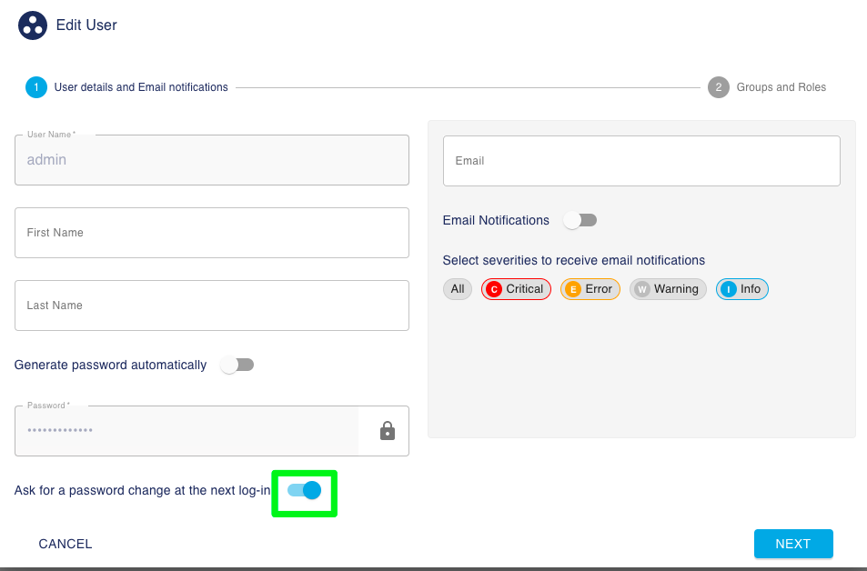The height and width of the screenshot is (571, 867).
Task: Select the orange Error severity chip
Action: 590,289
